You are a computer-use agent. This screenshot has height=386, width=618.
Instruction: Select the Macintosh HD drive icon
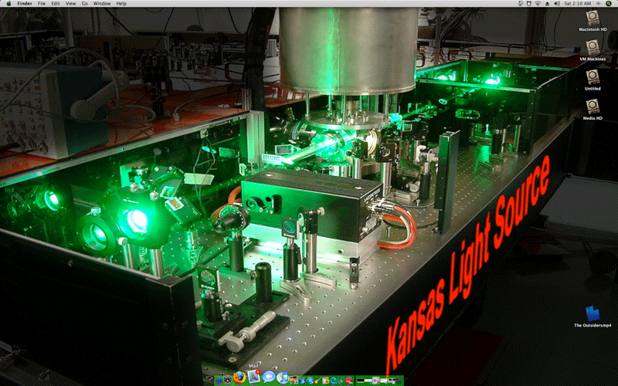(593, 18)
